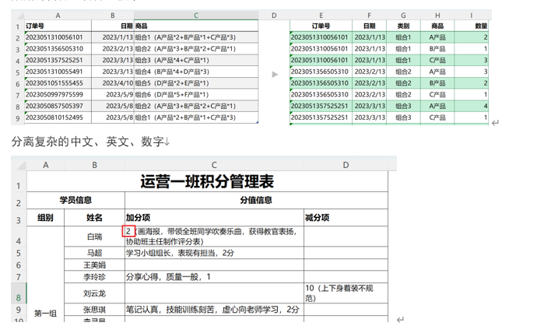This screenshot has width=537, height=326.
Task: Select column D header in the 积分管理表 sheet
Action: click(x=346, y=165)
